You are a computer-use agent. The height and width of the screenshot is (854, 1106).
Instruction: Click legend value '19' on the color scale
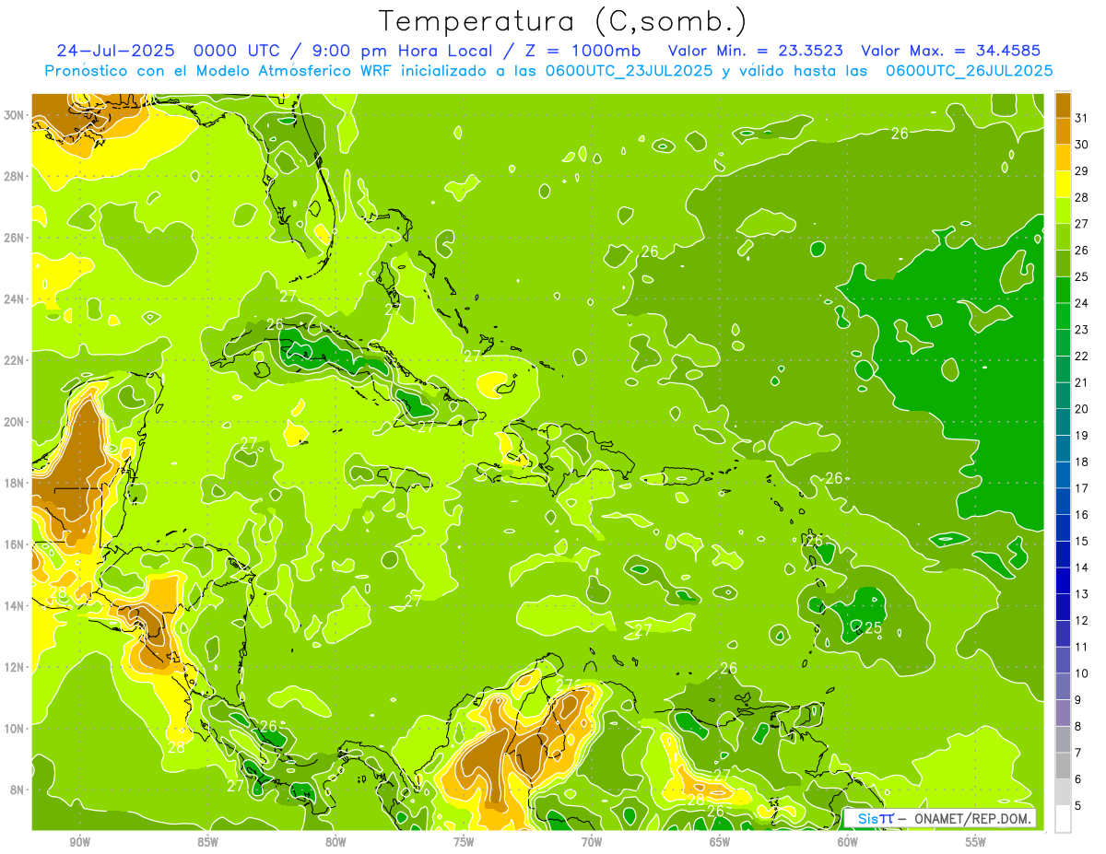point(1082,435)
